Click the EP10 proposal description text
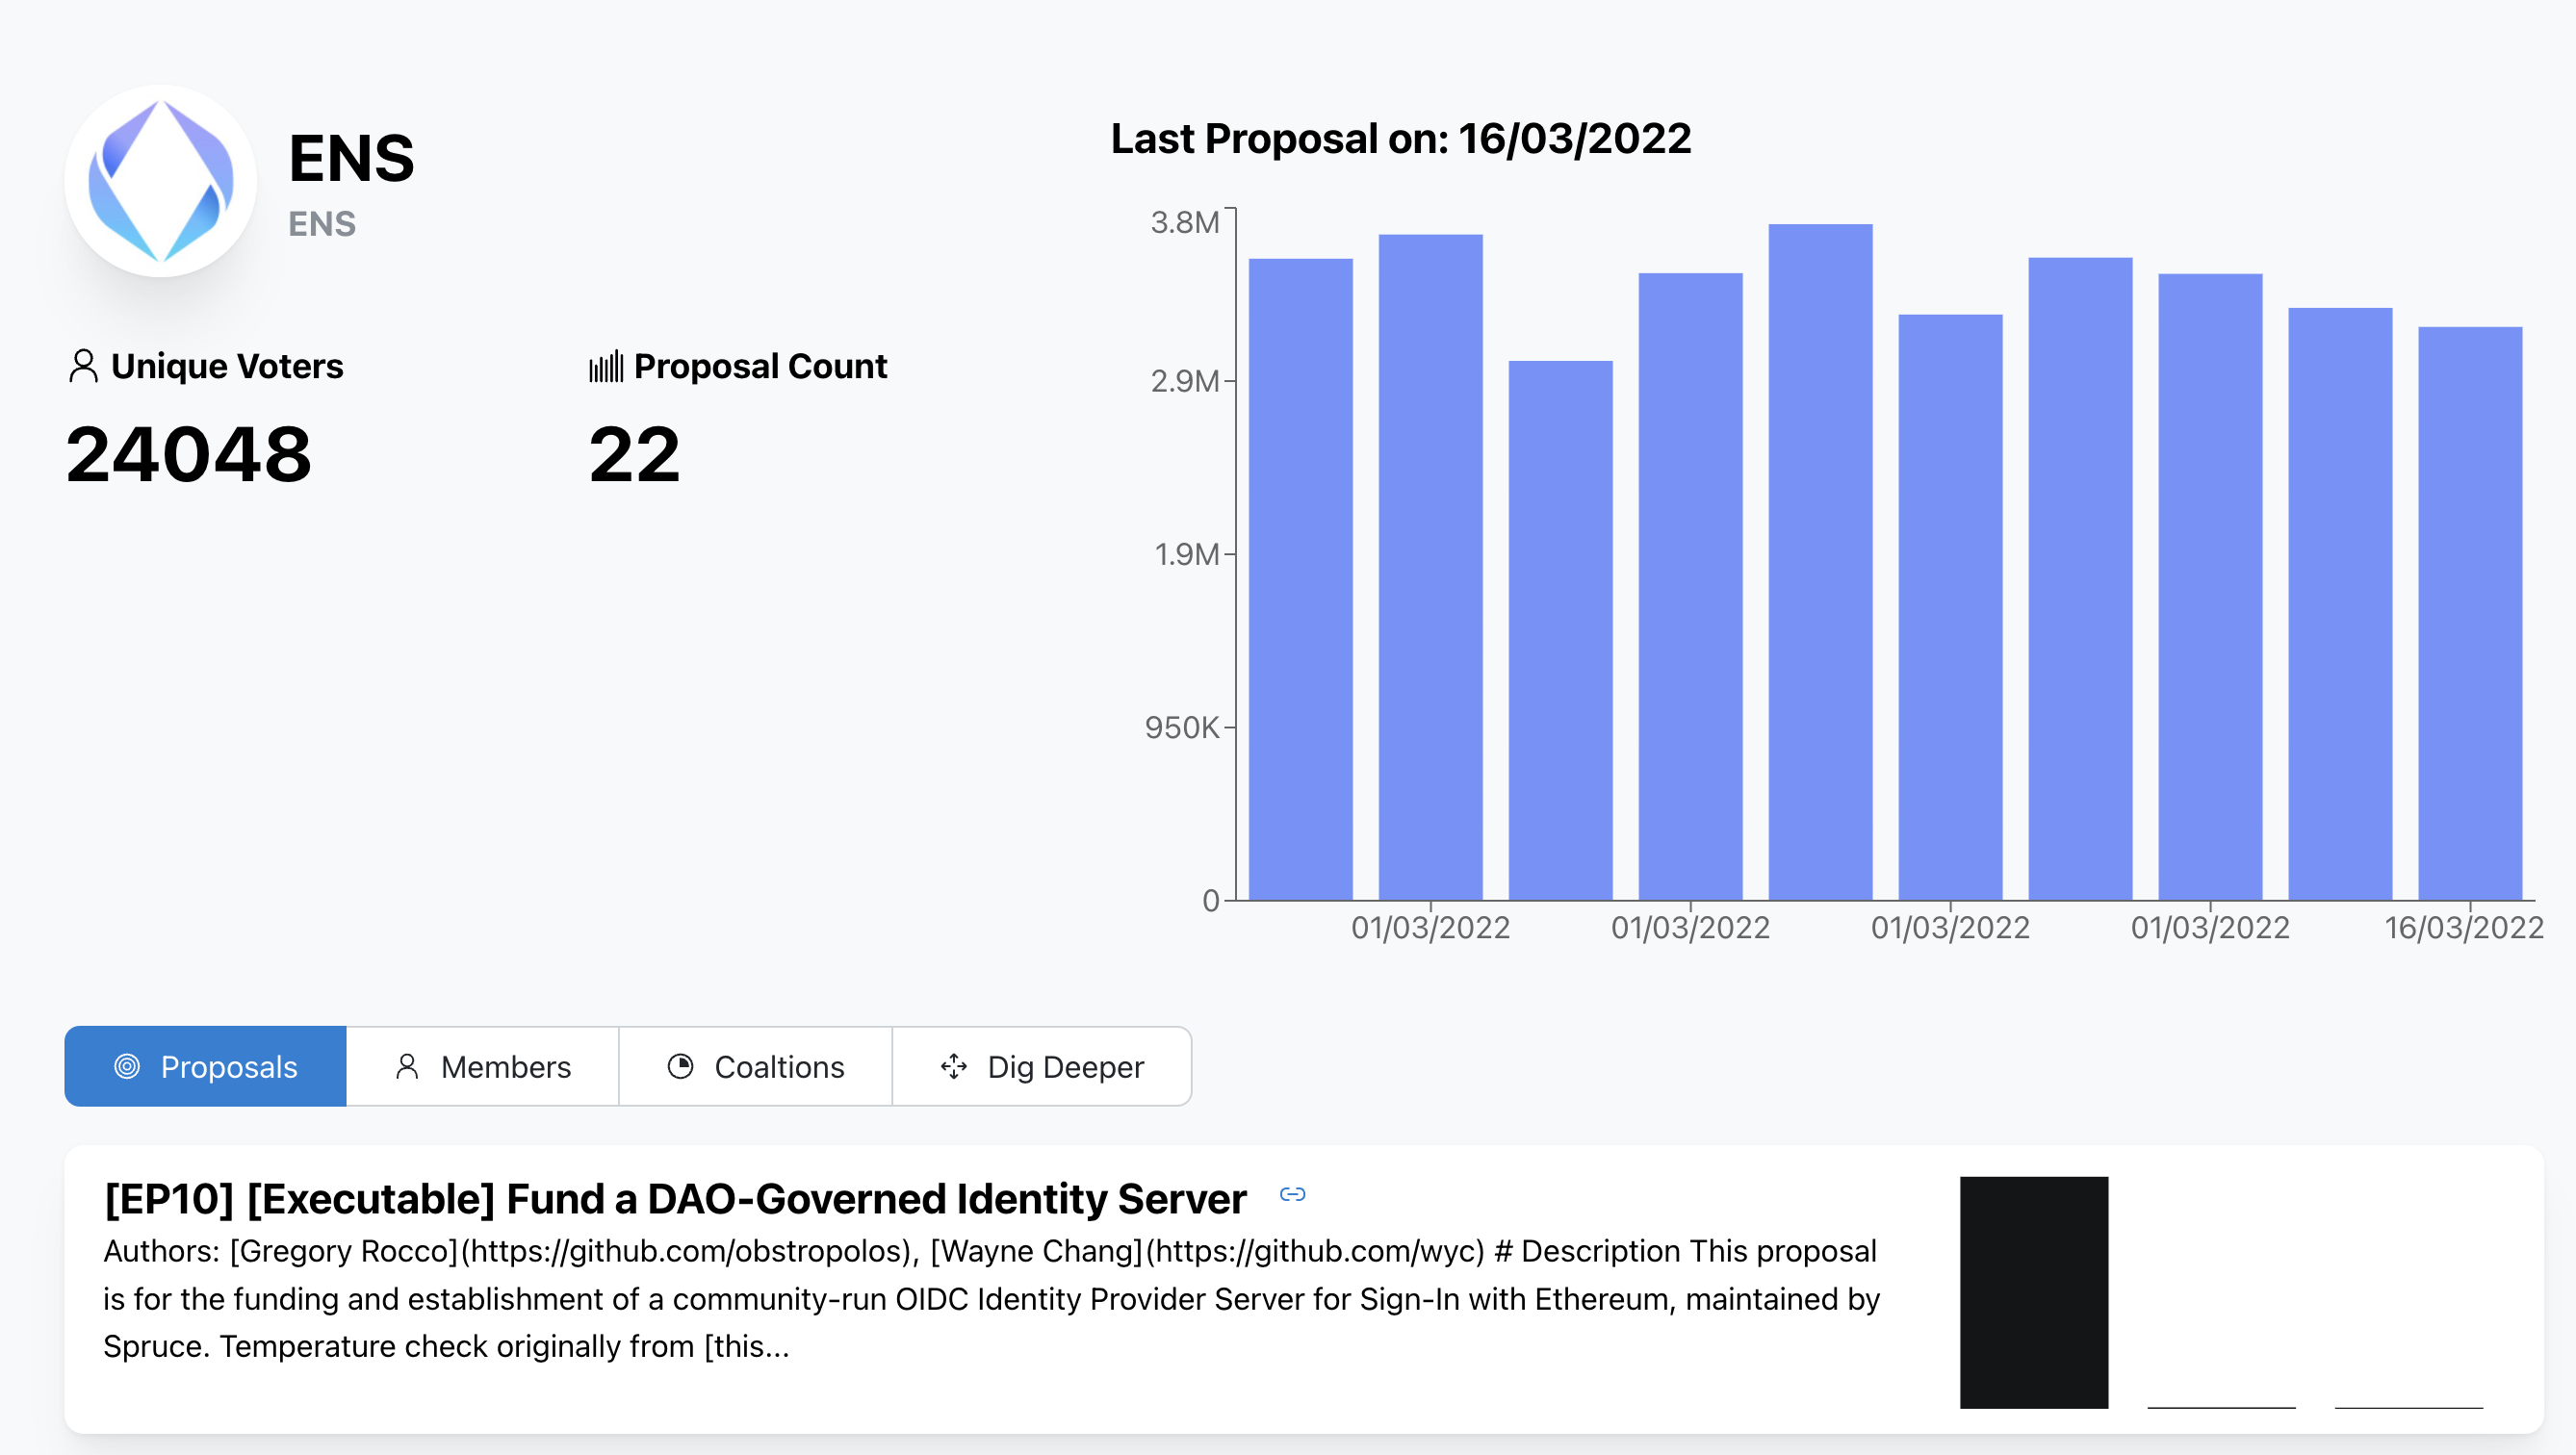This screenshot has height=1455, width=2576. click(992, 1298)
